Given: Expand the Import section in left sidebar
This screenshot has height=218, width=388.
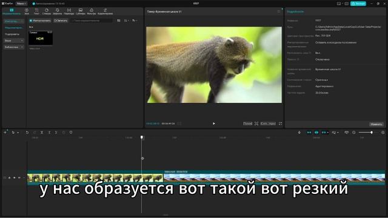Looking at the screenshot, I should [x=14, y=21].
